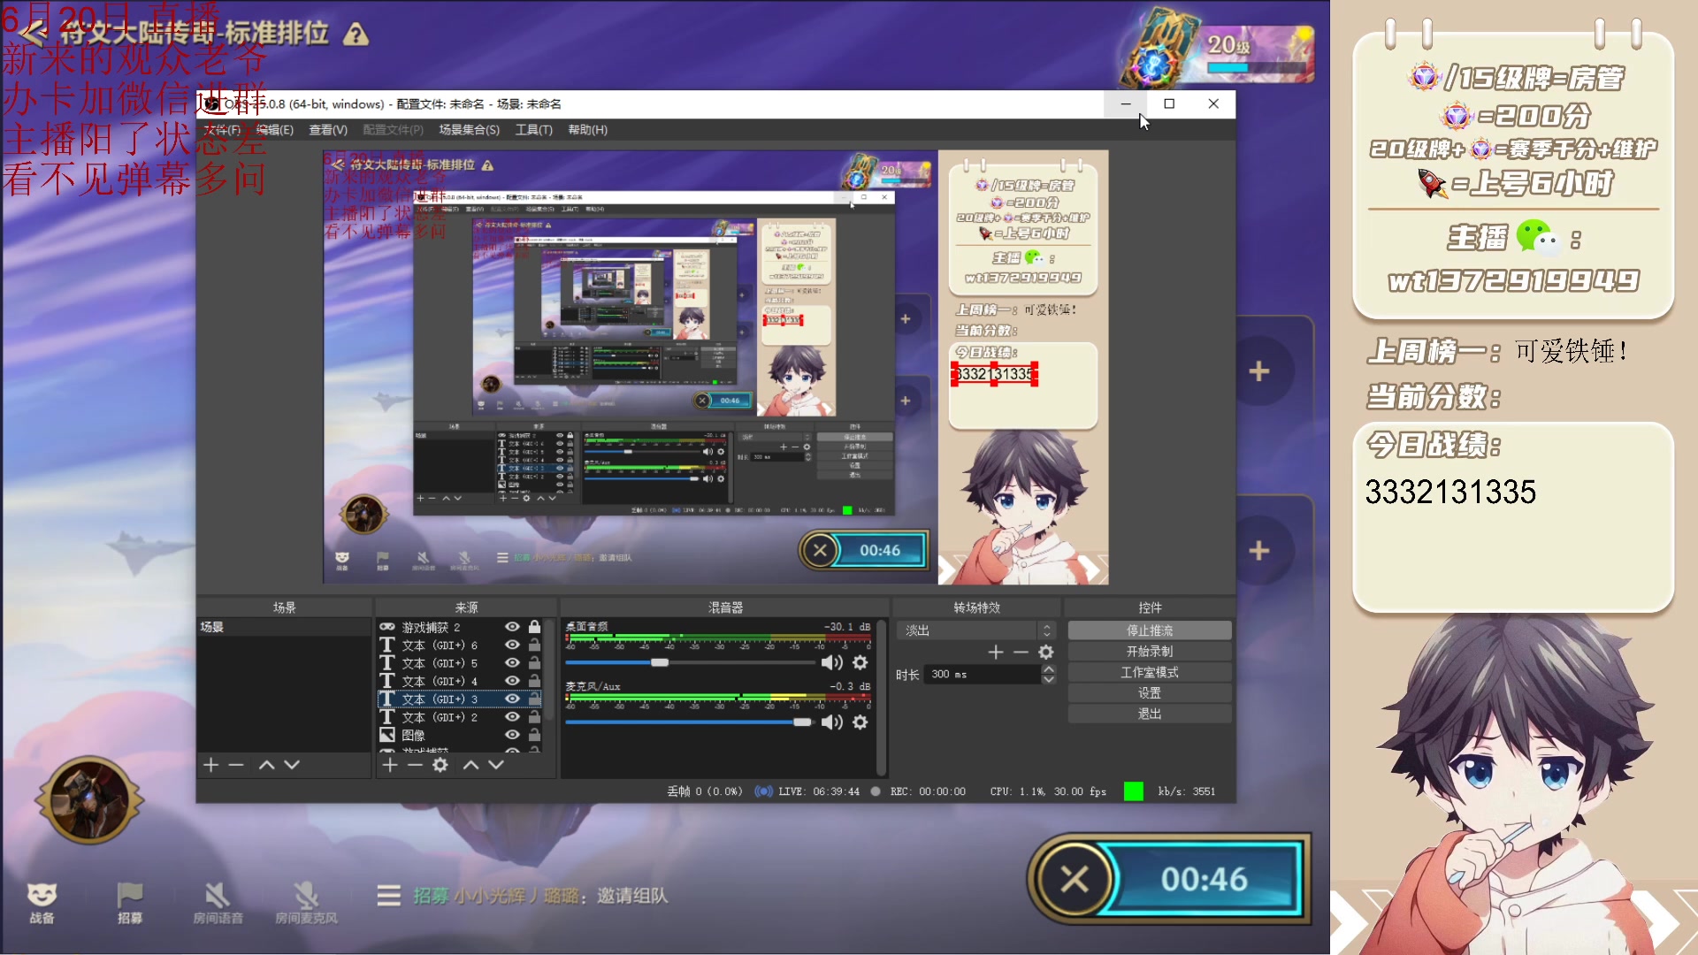The image size is (1698, 955).
Task: Move selected source up in list
Action: 470,765
